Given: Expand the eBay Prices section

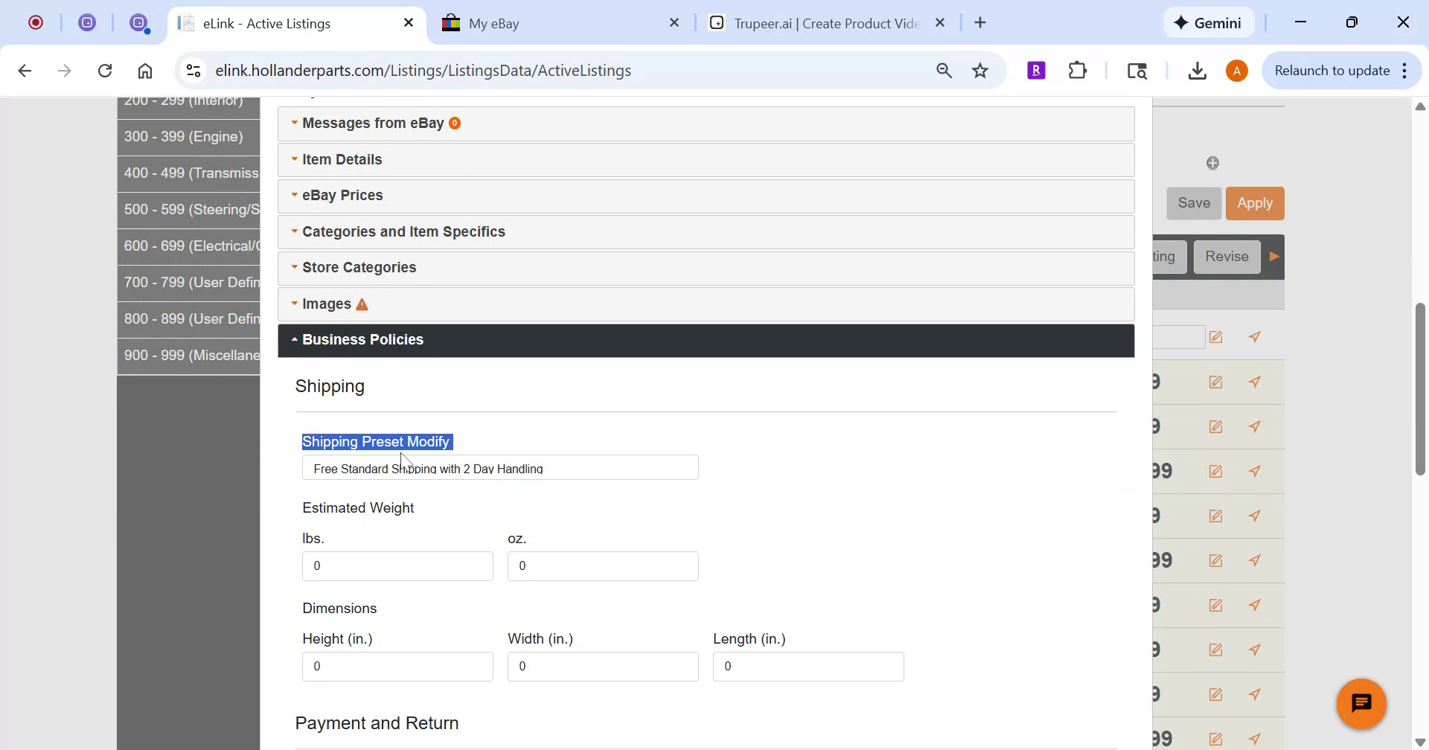Looking at the screenshot, I should click(342, 196).
